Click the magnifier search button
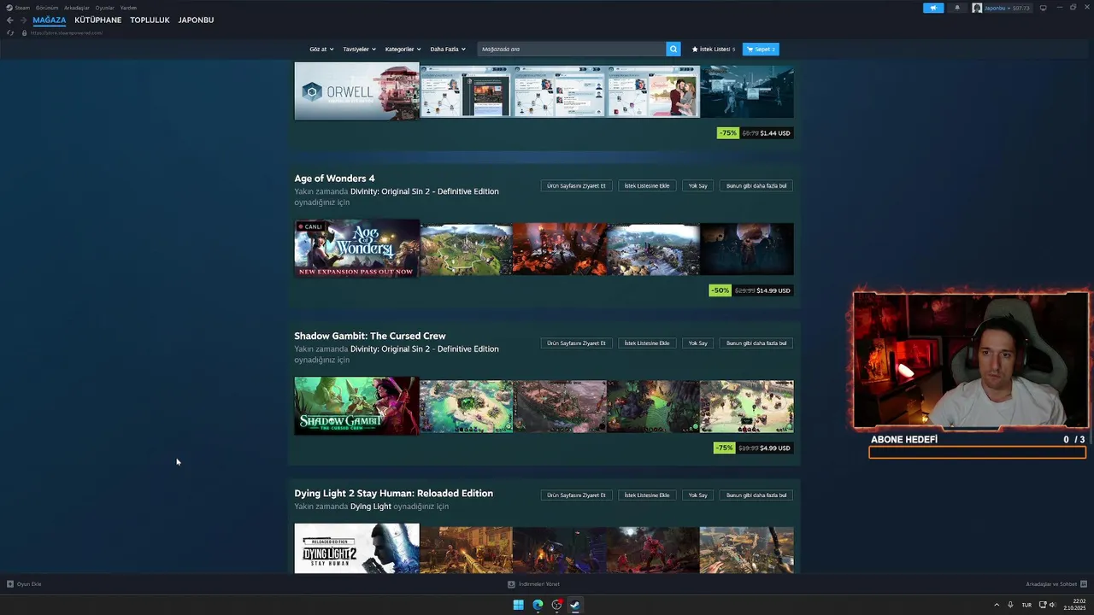The image size is (1094, 615). click(673, 49)
